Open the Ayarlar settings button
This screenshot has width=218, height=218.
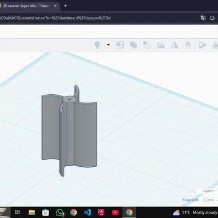click(209, 191)
